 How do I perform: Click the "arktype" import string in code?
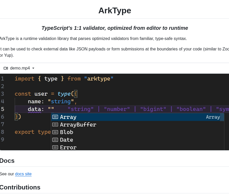pos(99,79)
